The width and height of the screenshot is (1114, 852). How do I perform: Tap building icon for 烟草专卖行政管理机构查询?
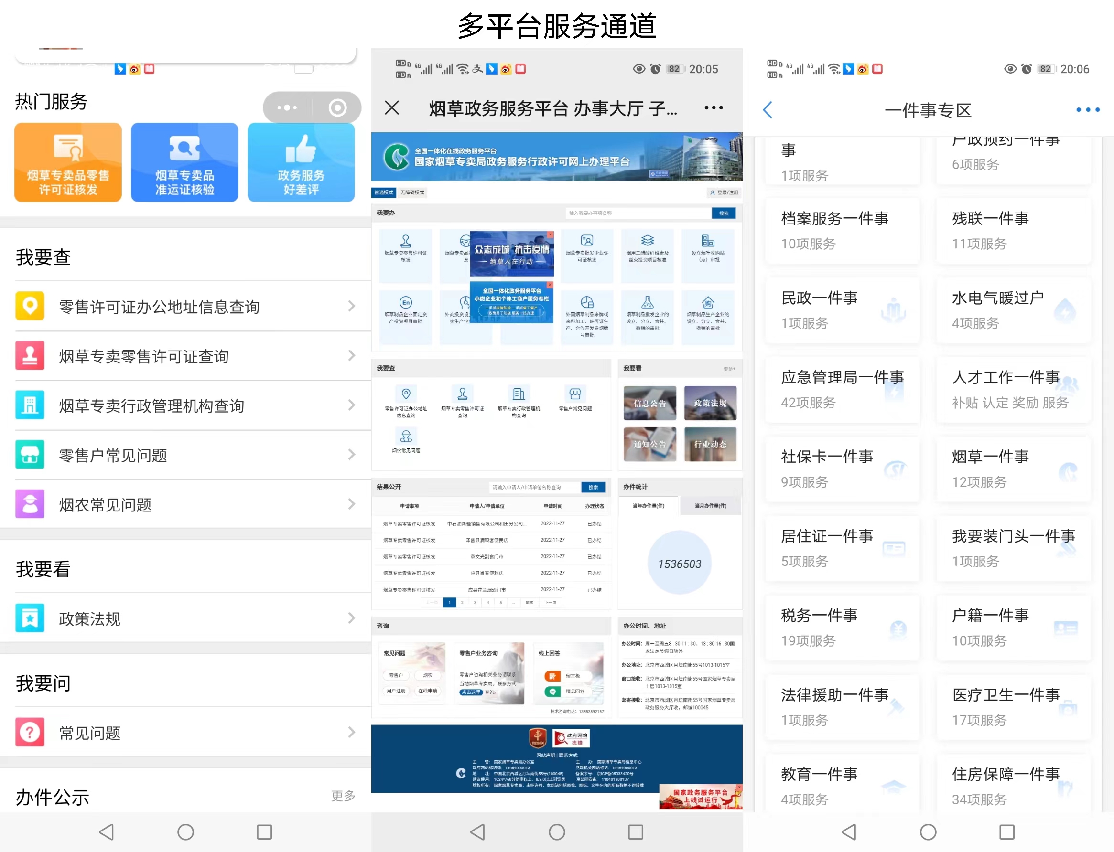click(x=30, y=405)
